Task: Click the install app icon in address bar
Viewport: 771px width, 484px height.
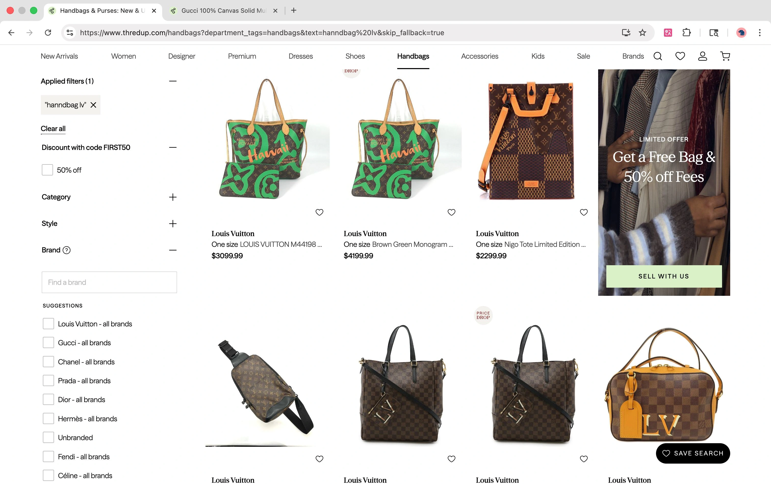Action: 626,33
